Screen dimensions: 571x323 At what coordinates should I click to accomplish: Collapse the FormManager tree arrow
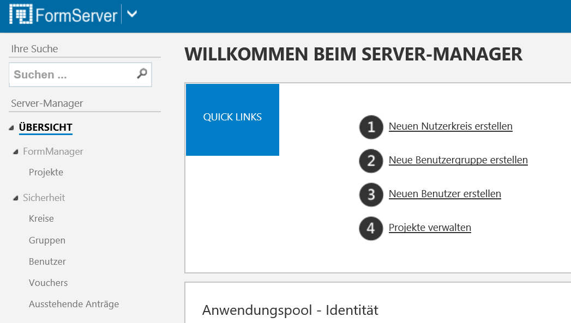tap(16, 151)
